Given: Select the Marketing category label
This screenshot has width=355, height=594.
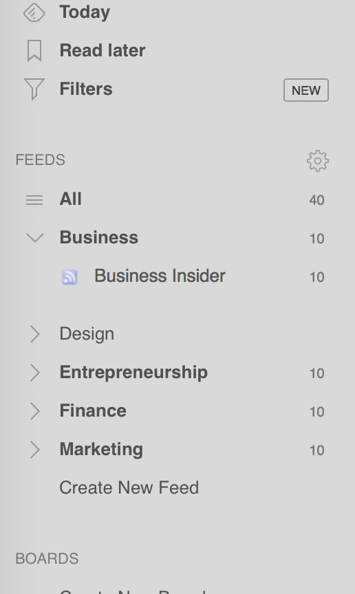Looking at the screenshot, I should point(101,450).
